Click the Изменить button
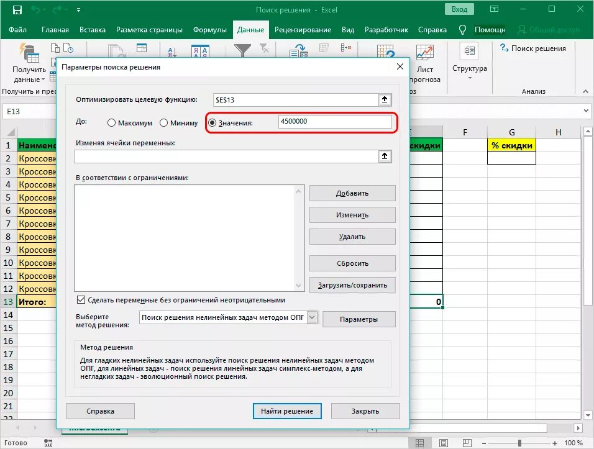Screen dimensions: 594x449 [352, 215]
